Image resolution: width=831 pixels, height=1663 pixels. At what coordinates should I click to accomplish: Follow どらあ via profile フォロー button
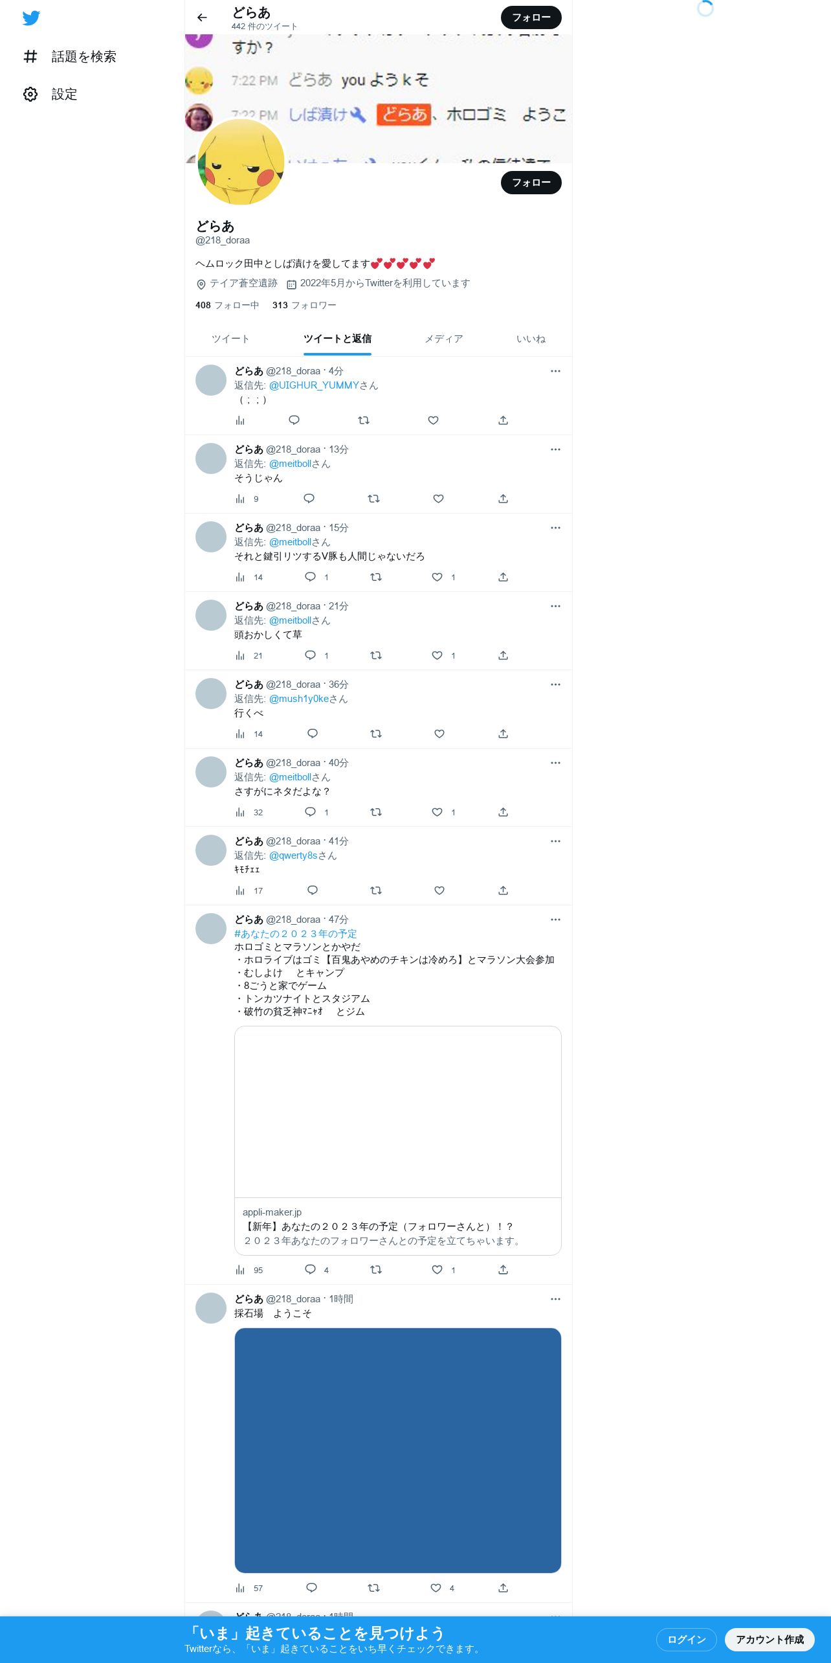pyautogui.click(x=531, y=183)
